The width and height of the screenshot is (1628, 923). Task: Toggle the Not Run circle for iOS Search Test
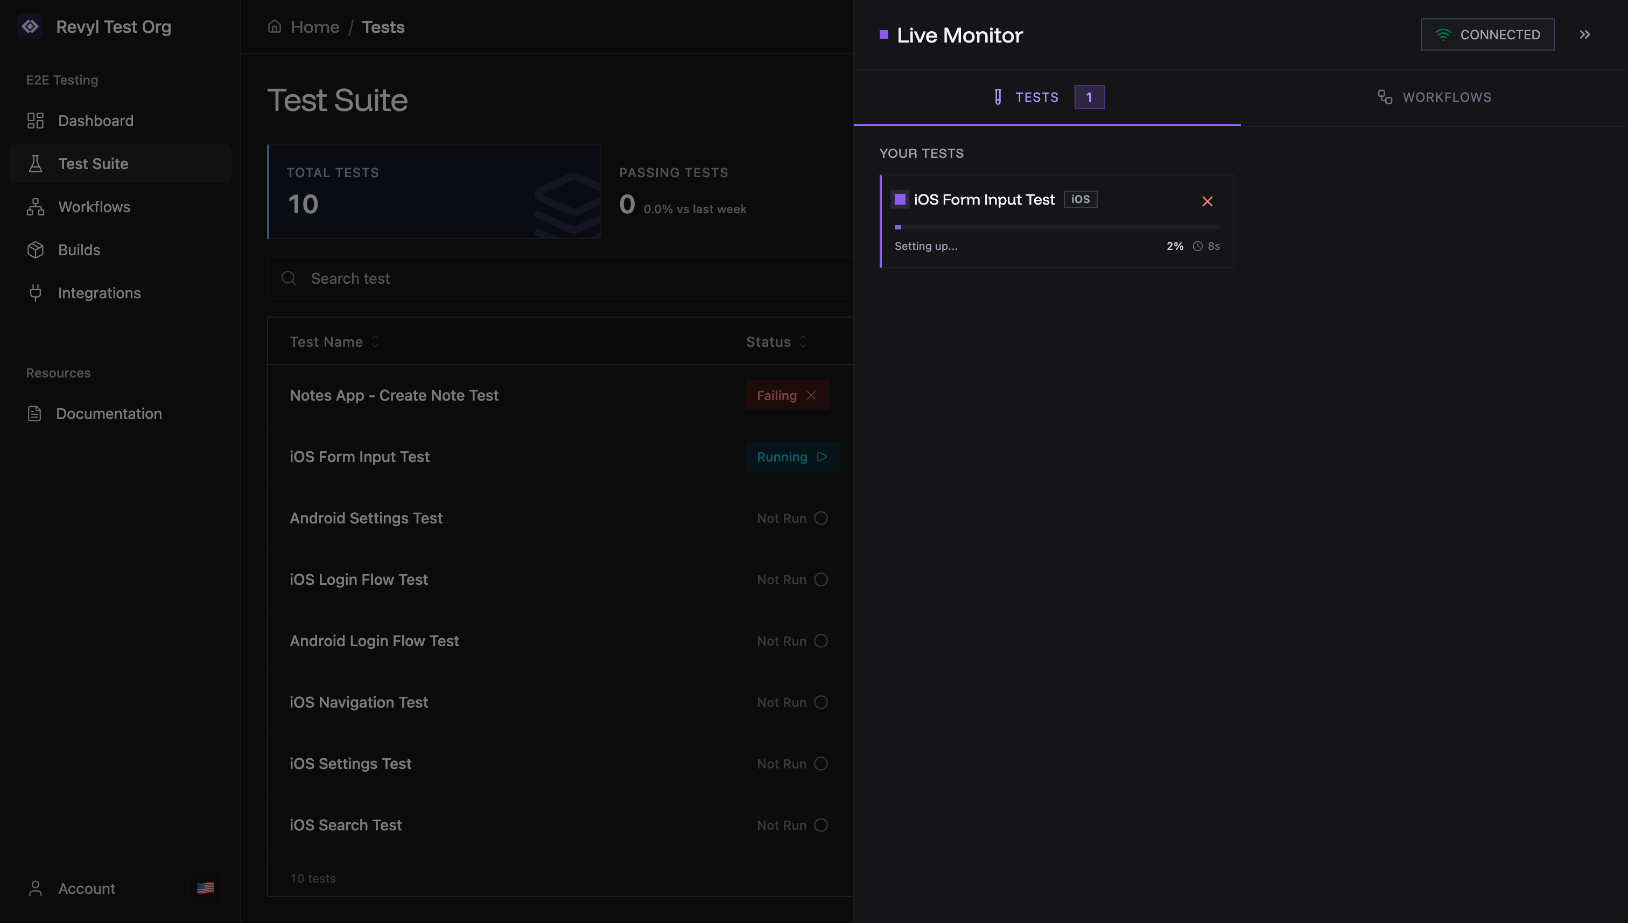[x=822, y=825]
